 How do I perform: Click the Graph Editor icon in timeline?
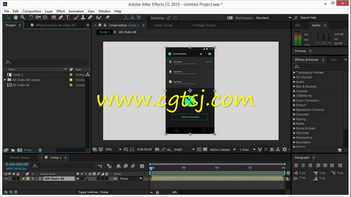point(142,166)
